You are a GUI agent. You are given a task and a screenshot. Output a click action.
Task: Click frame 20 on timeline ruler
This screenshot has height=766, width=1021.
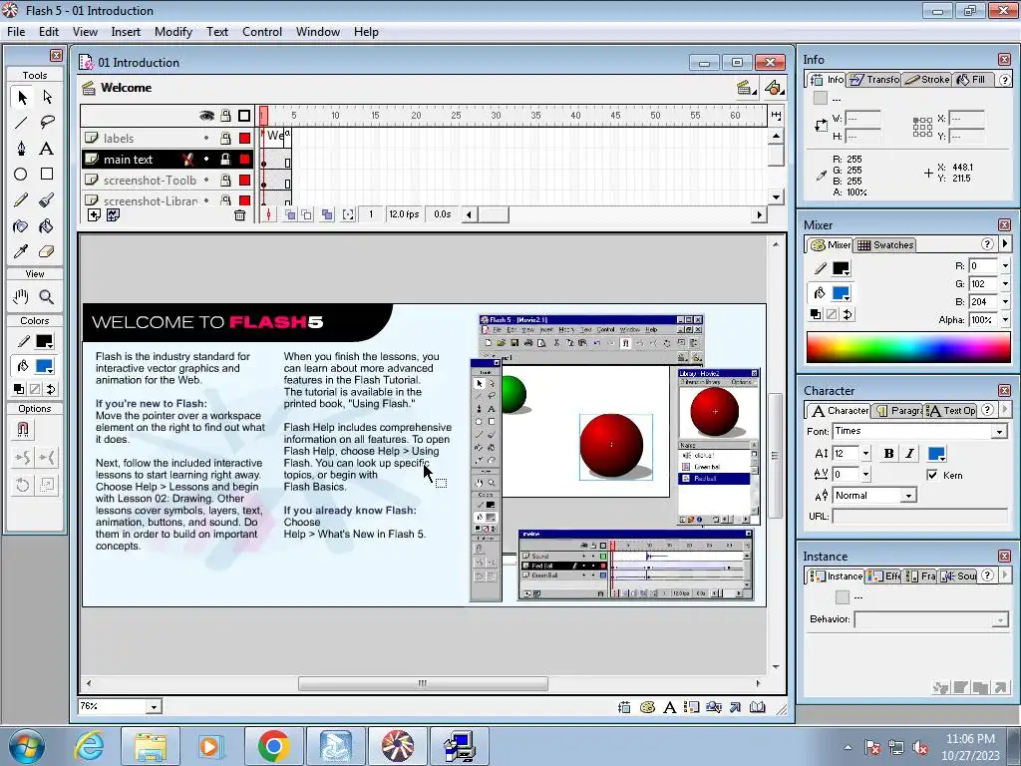416,116
